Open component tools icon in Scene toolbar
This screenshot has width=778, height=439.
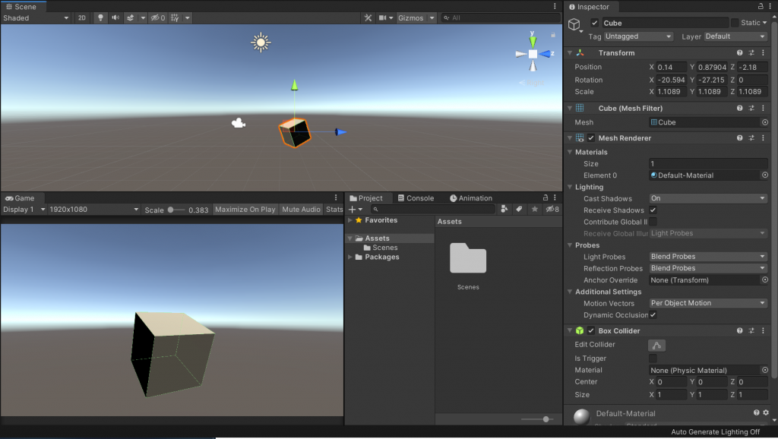[368, 18]
